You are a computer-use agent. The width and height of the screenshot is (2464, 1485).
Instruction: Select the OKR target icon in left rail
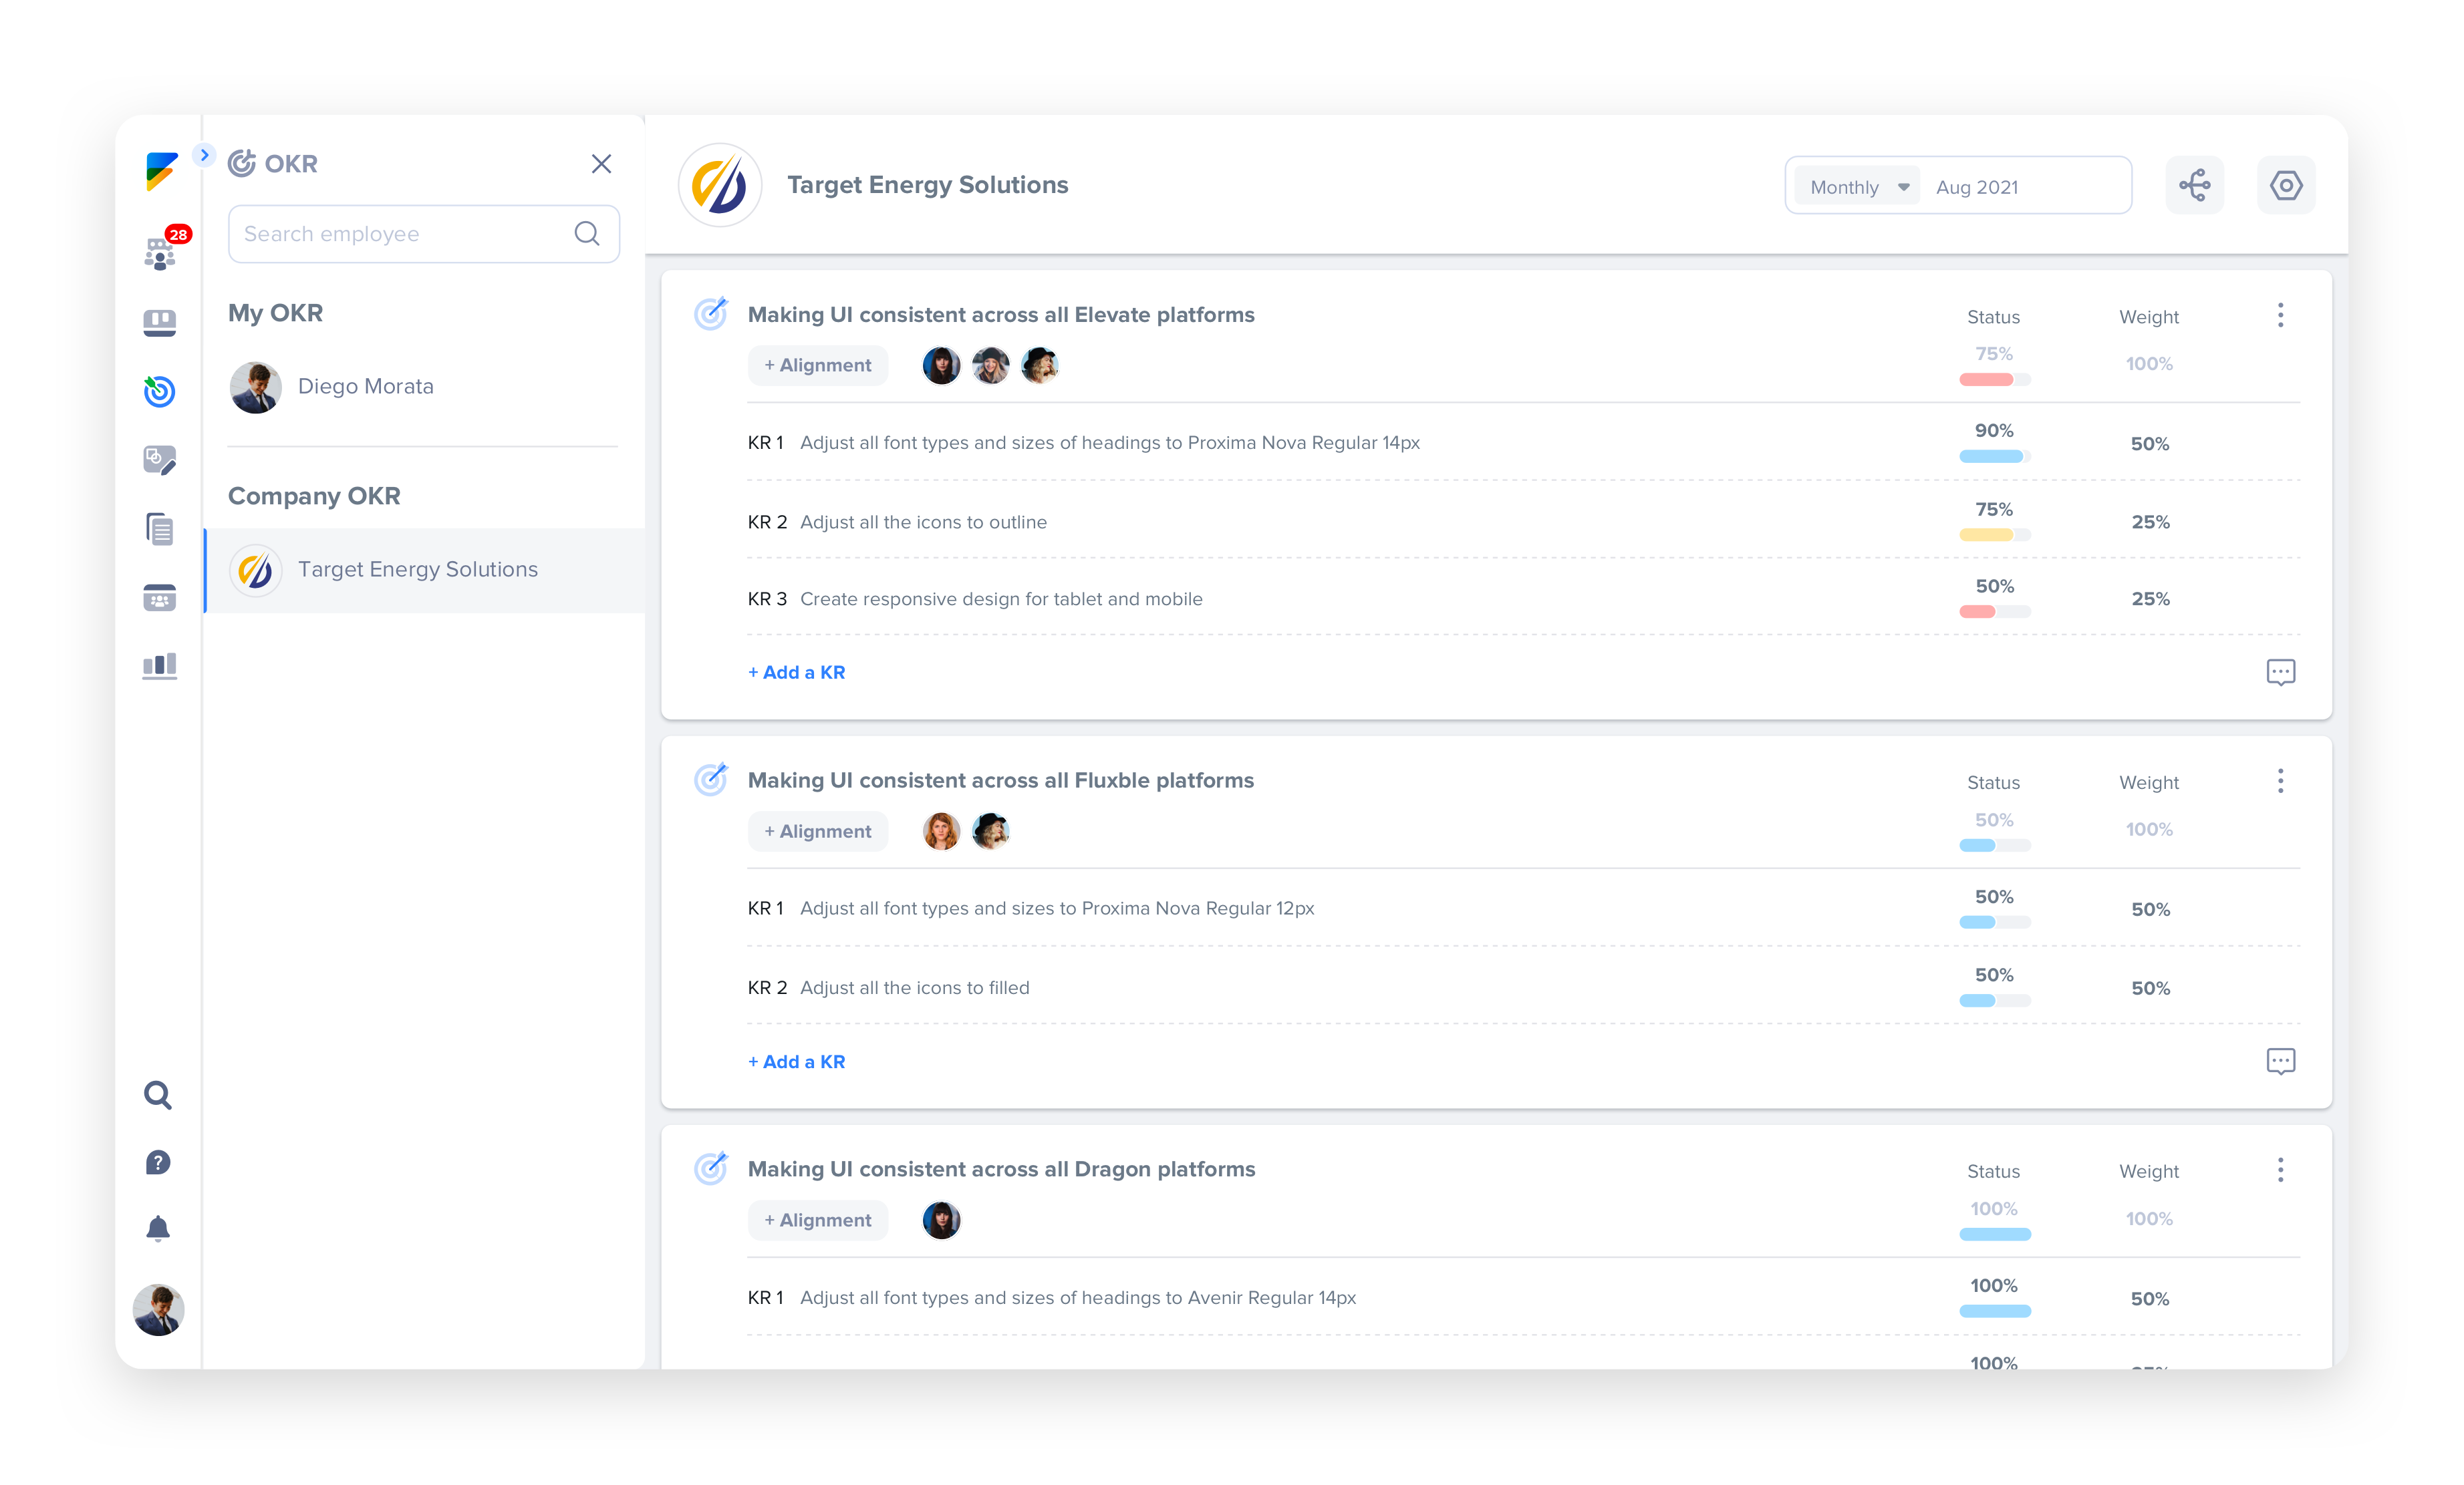coord(160,391)
